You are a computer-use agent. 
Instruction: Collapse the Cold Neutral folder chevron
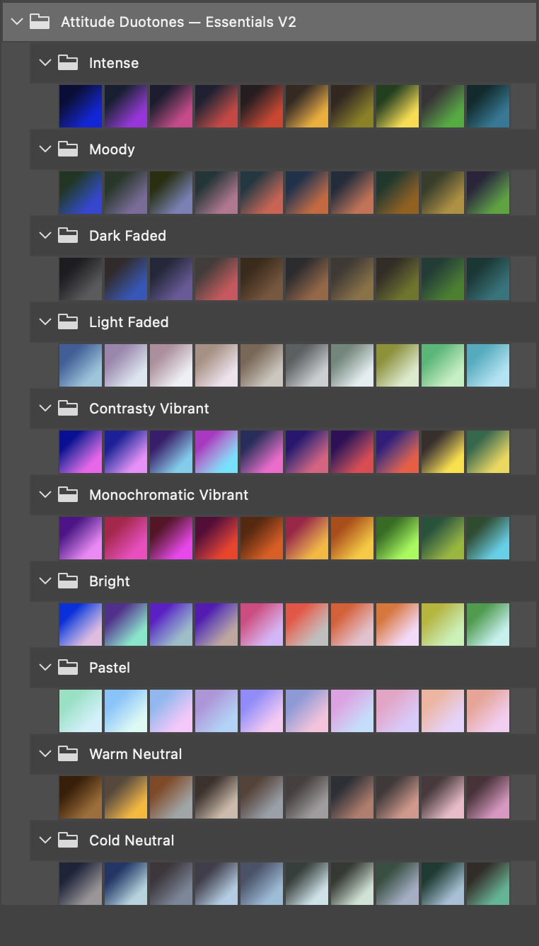pos(45,840)
